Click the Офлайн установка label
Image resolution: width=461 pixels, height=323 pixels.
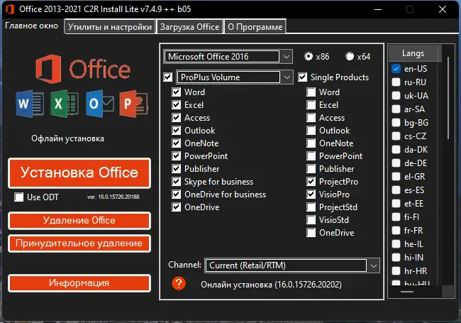coord(67,138)
